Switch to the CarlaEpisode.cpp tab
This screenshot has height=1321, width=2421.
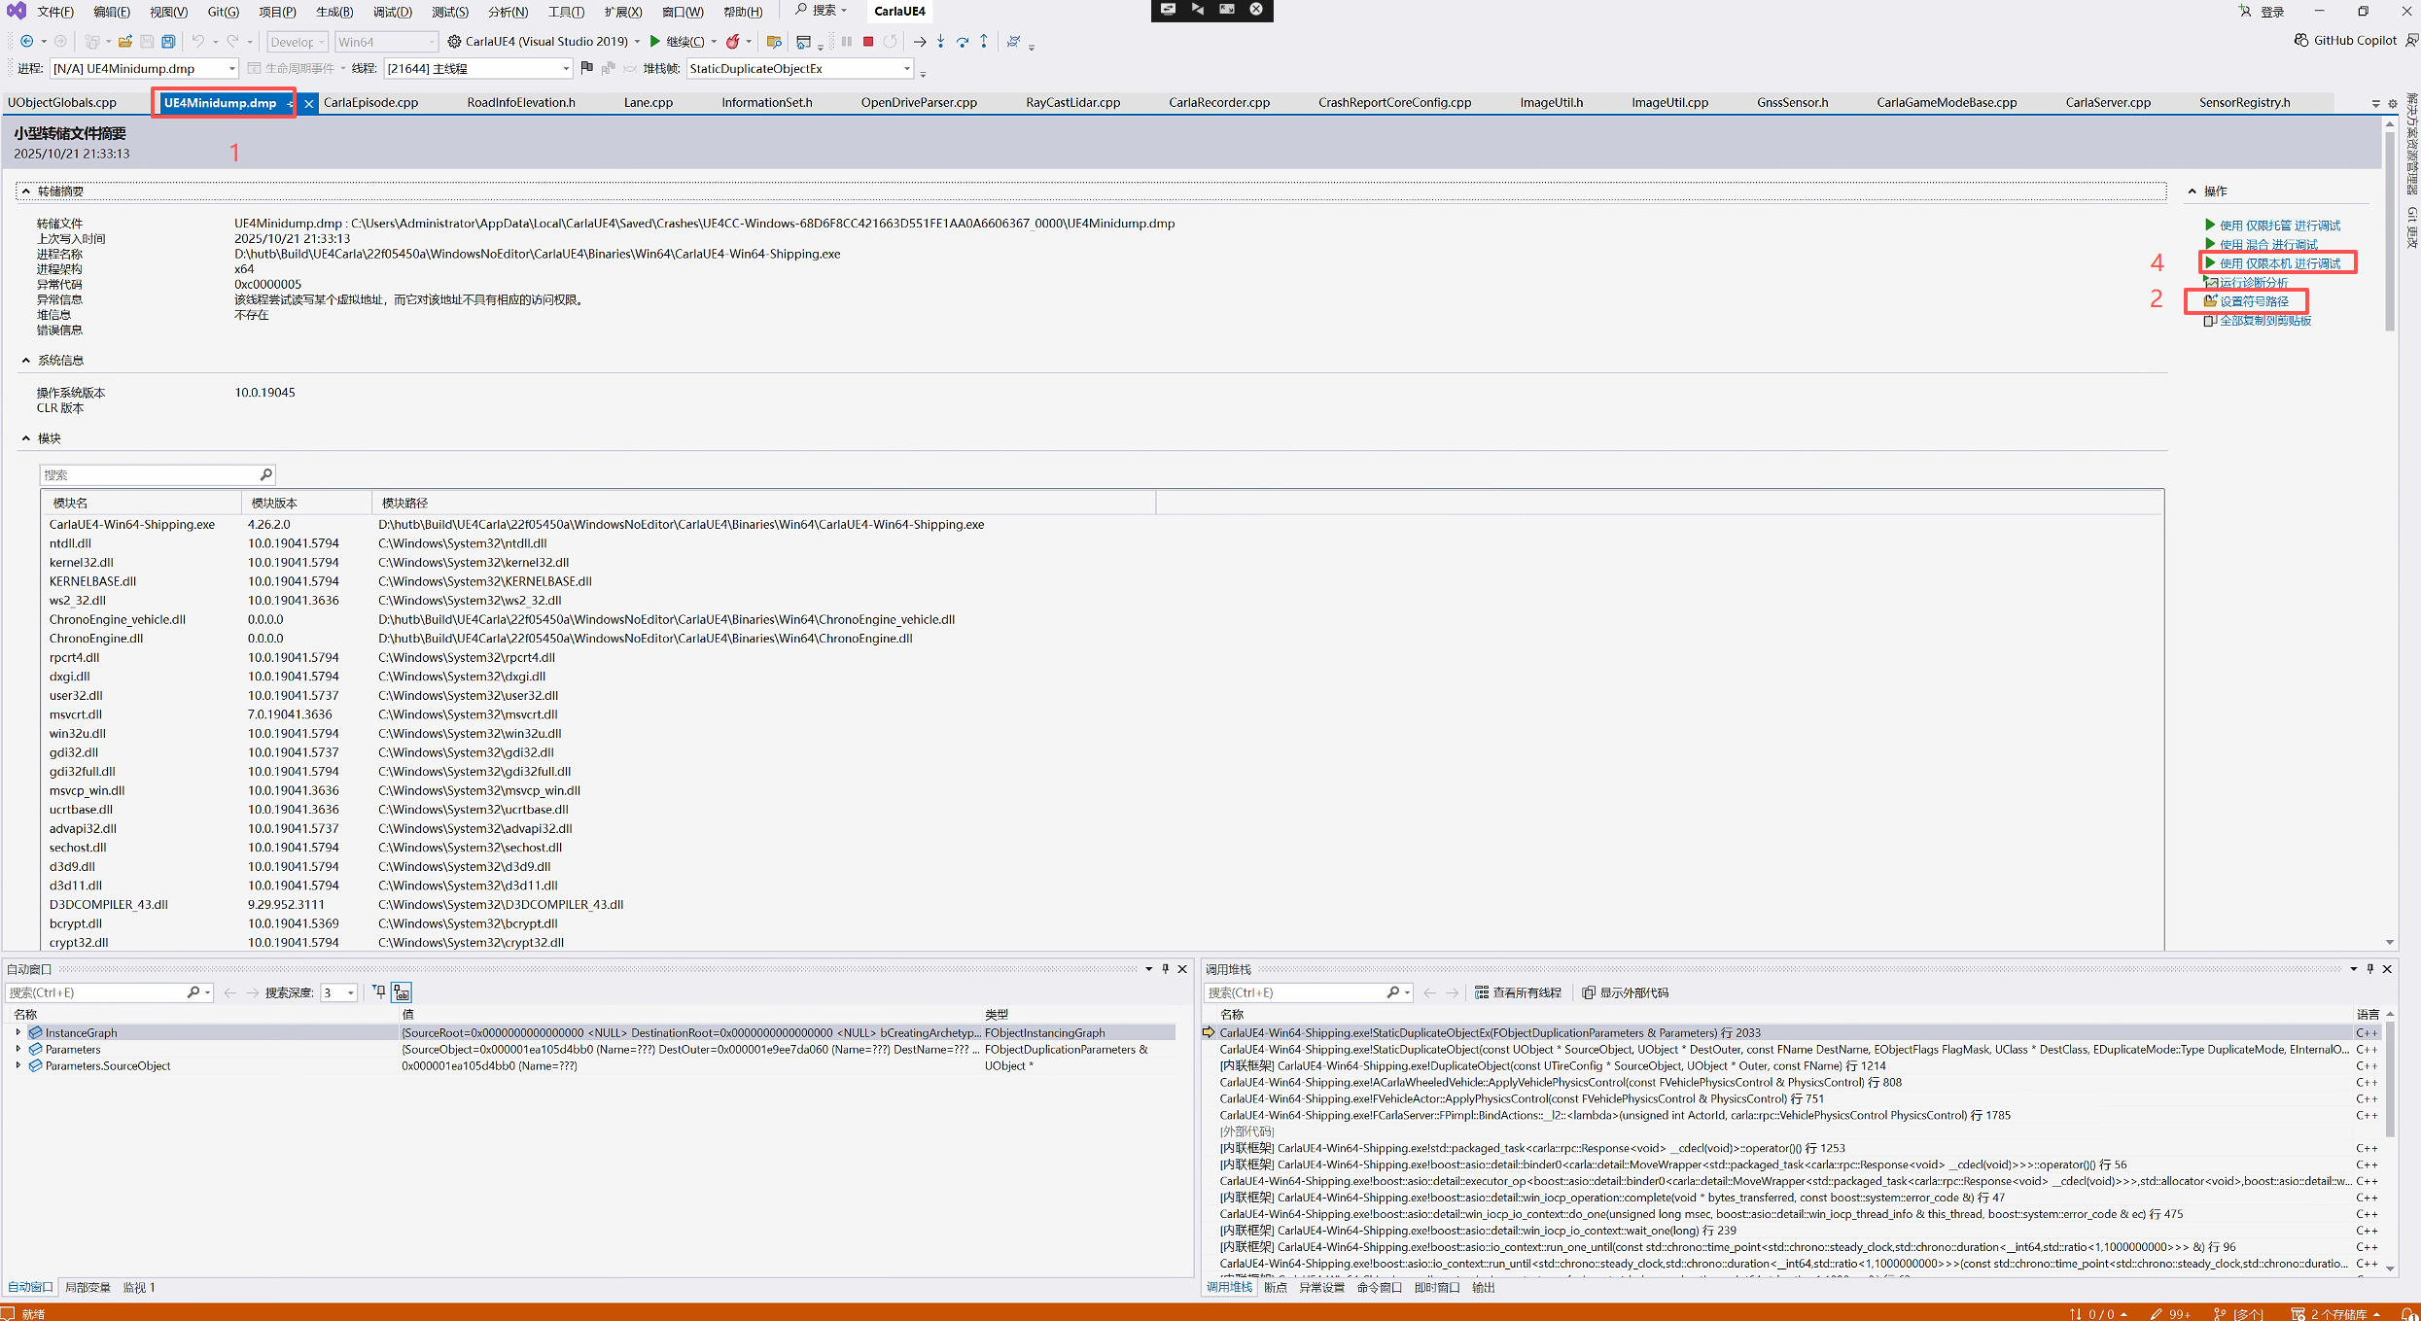point(370,102)
